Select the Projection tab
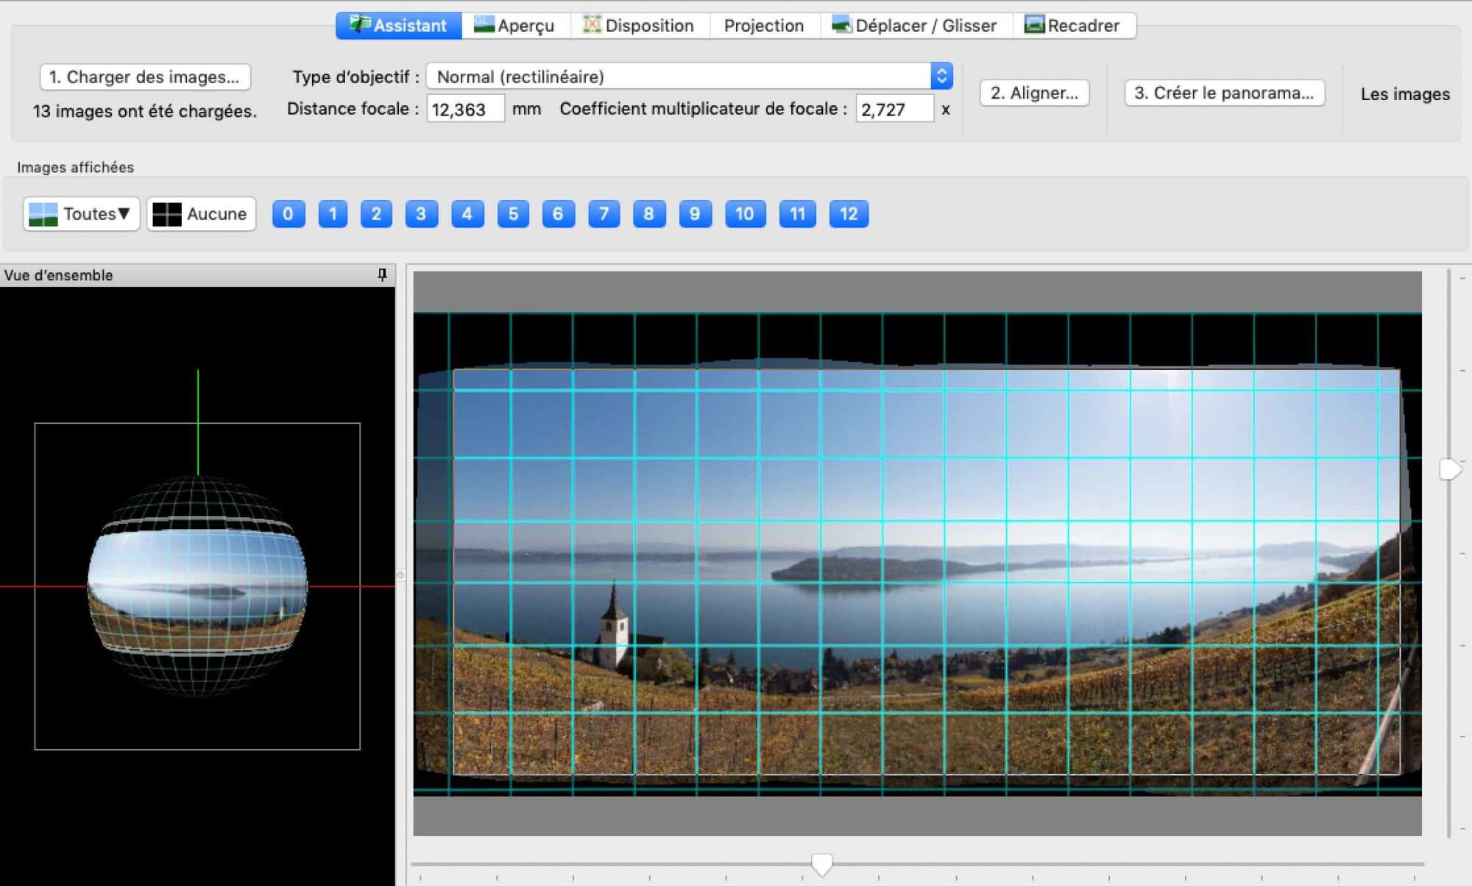 (763, 26)
